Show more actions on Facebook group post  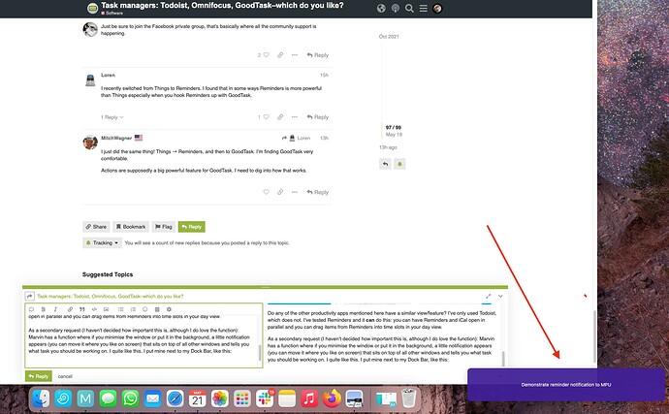(x=295, y=55)
